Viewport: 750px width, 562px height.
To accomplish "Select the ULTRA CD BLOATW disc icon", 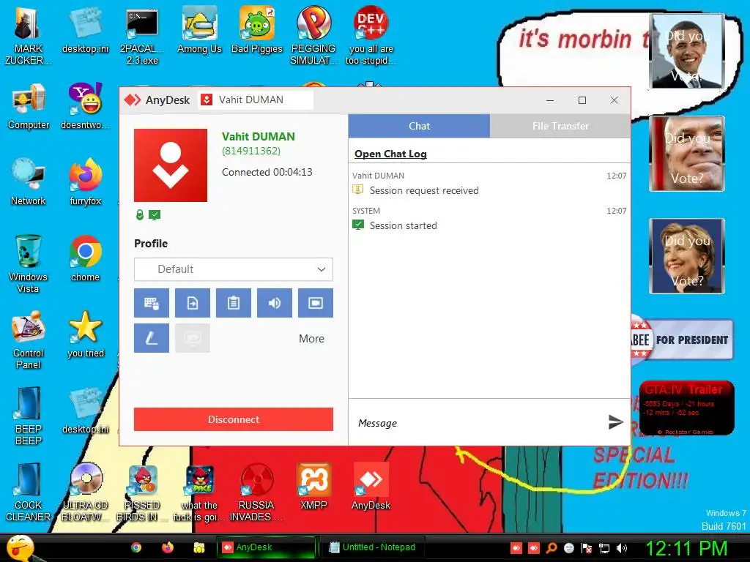I will 85,492.
